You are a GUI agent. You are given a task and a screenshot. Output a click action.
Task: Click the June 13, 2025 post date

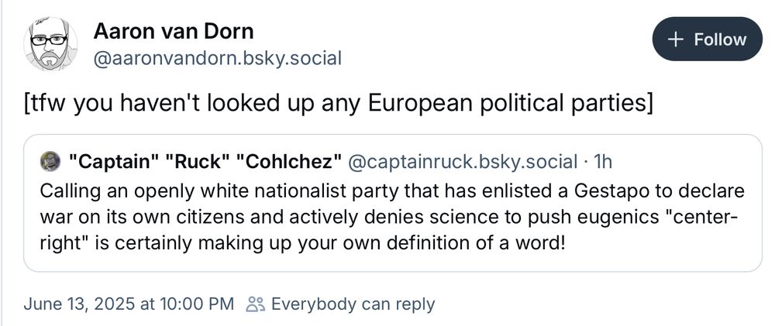coord(129,304)
